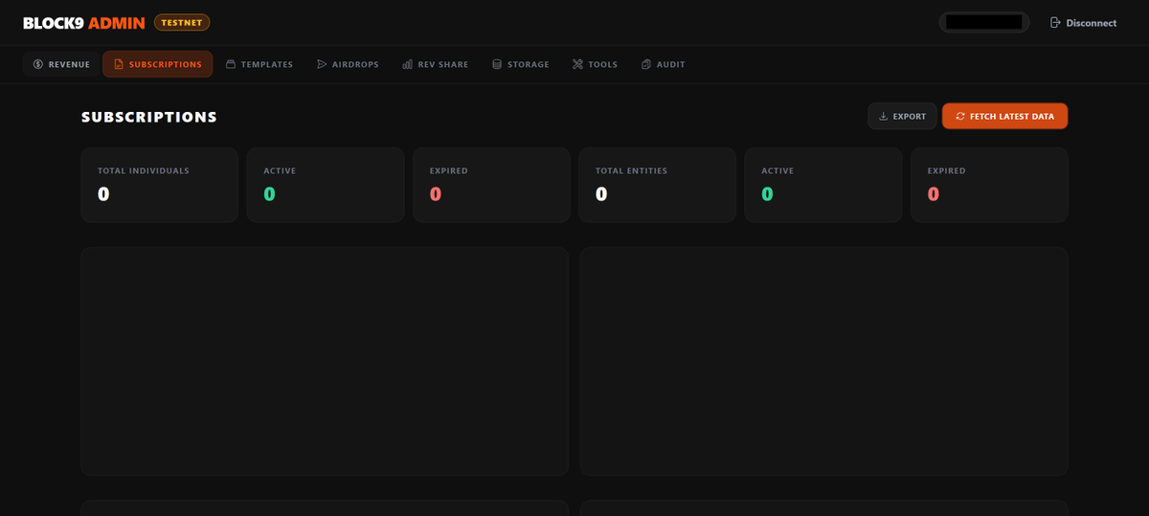
Task: Click the Subscriptions page heading
Action: coord(149,117)
